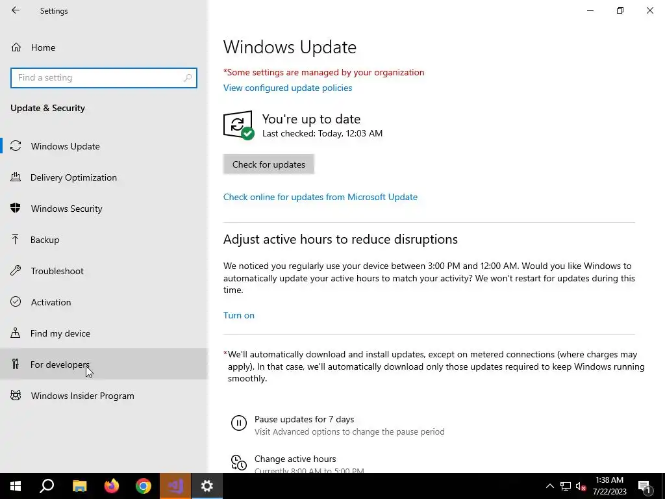Image resolution: width=665 pixels, height=499 pixels.
Task: Click the Delivery Optimization sidebar icon
Action: [16, 177]
